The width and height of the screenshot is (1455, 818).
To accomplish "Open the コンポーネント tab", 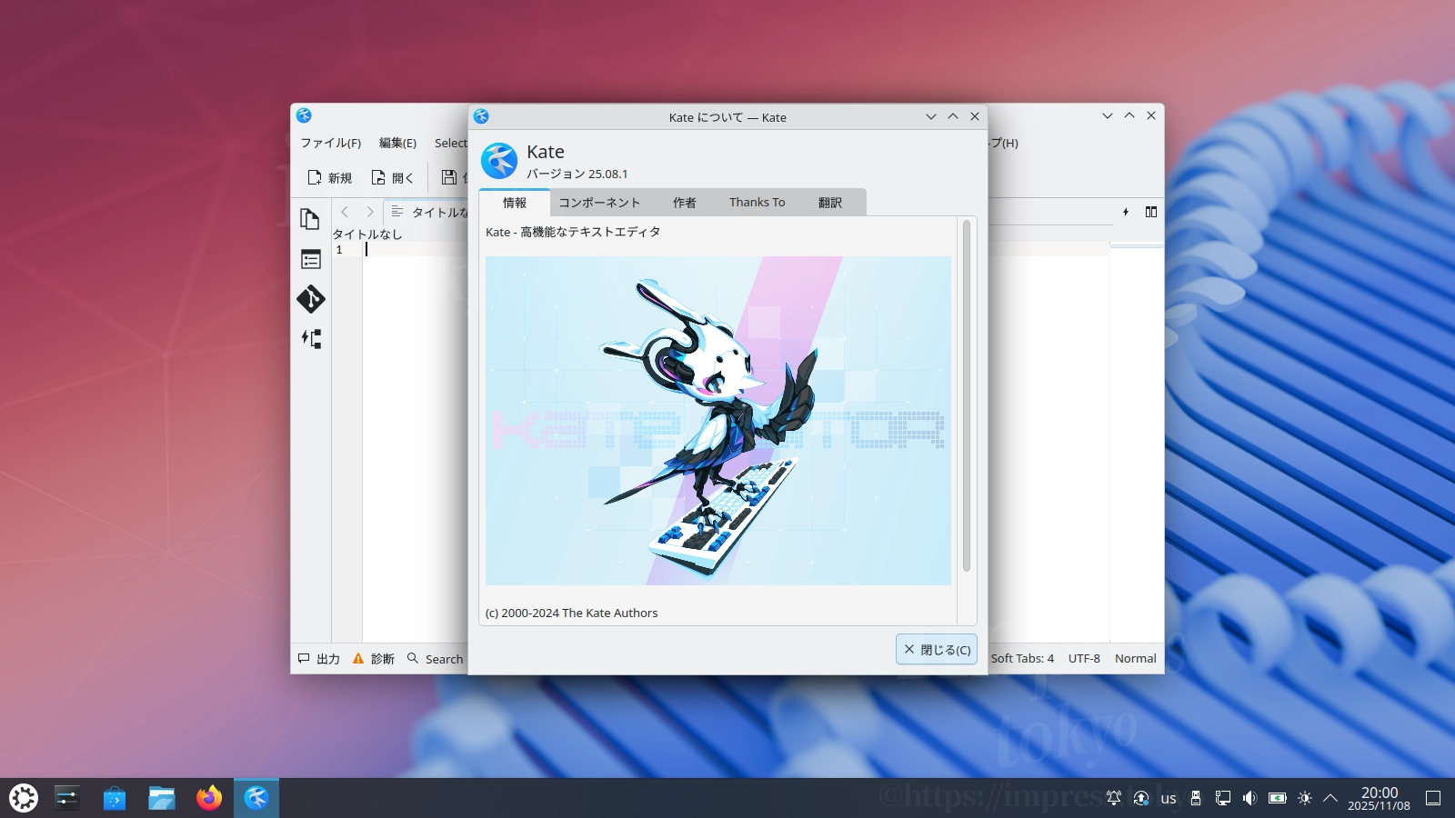I will click(599, 203).
